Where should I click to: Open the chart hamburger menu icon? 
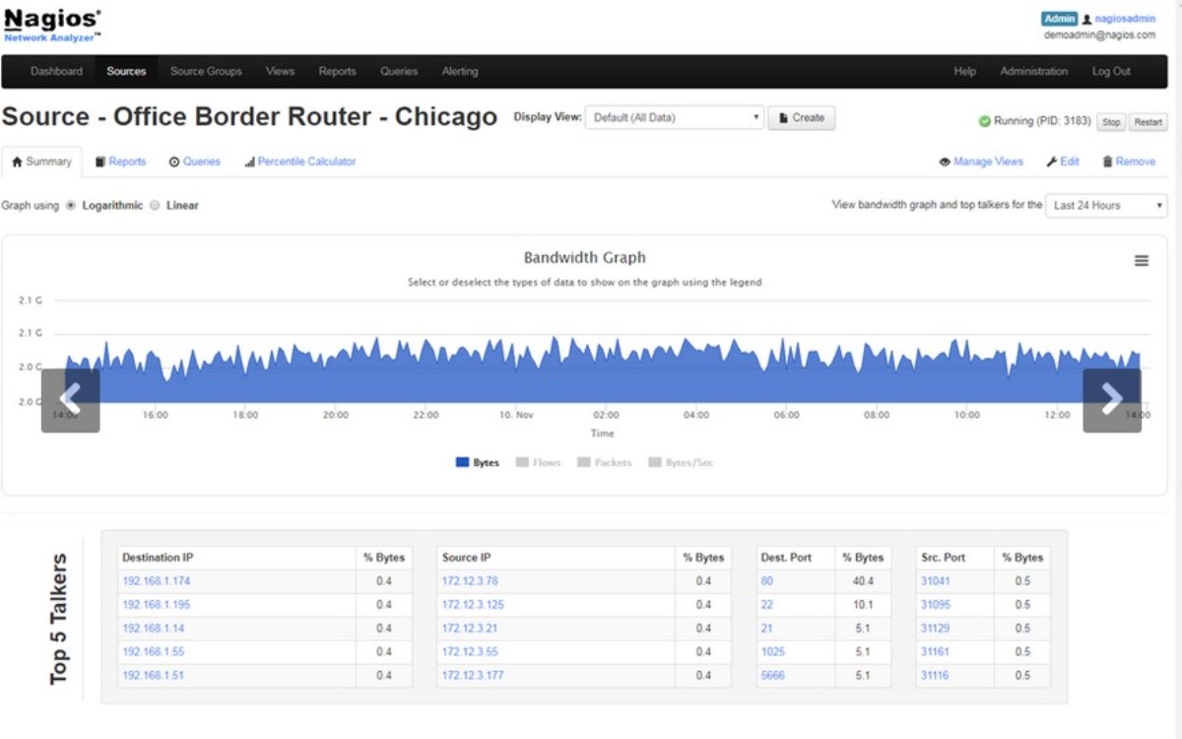[x=1142, y=261]
